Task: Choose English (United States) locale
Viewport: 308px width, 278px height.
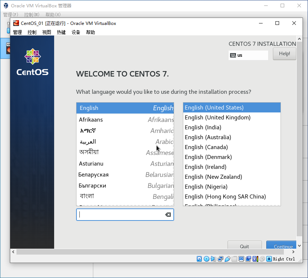Action: 232,108
